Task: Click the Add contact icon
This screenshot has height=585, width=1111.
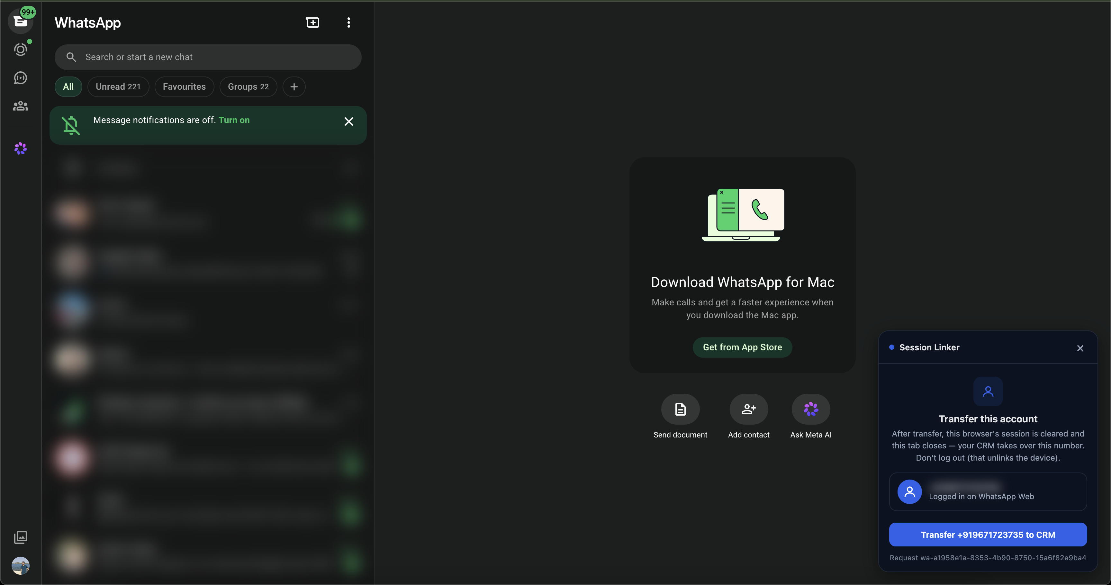Action: click(749, 409)
